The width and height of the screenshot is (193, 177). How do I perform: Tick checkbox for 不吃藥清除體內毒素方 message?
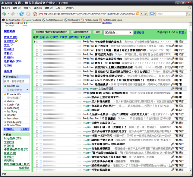pos(37,42)
